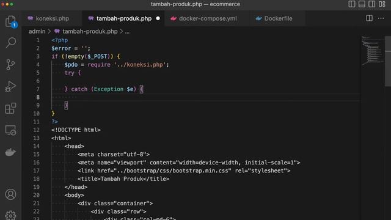Toggle the secondary side bar layout icon
The image size is (391, 220).
coord(372,4)
